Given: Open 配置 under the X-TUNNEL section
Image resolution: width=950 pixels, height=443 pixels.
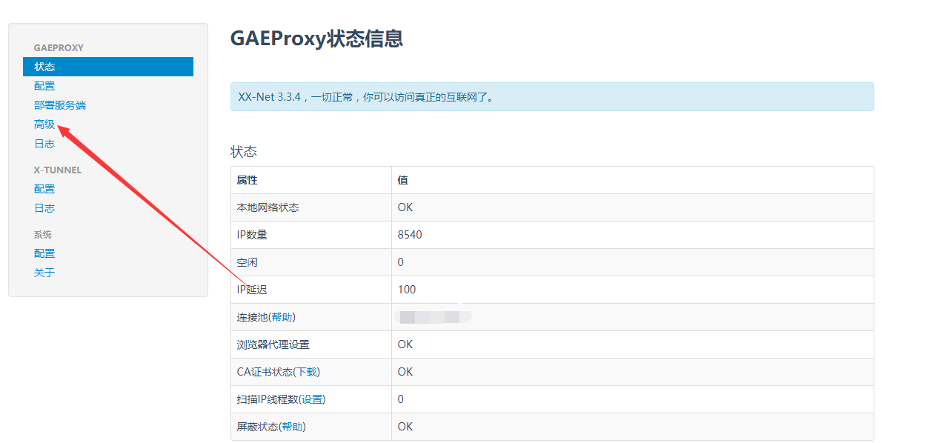Looking at the screenshot, I should pyautogui.click(x=43, y=188).
